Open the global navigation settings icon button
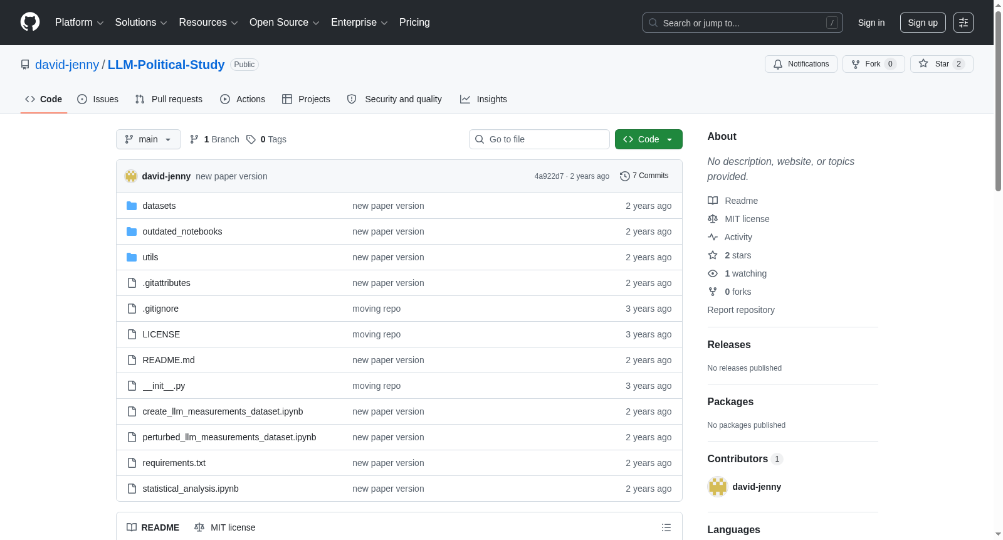The width and height of the screenshot is (1003, 540). pos(964,23)
